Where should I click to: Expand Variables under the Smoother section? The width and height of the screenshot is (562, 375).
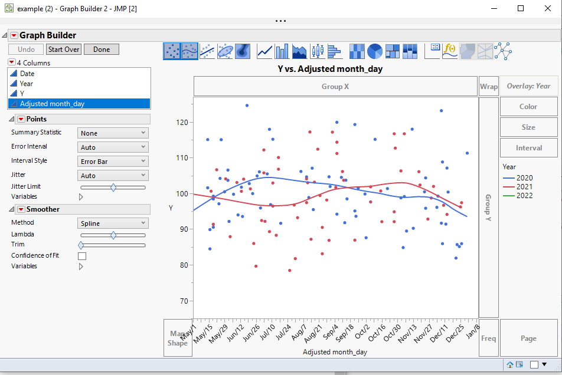81,267
